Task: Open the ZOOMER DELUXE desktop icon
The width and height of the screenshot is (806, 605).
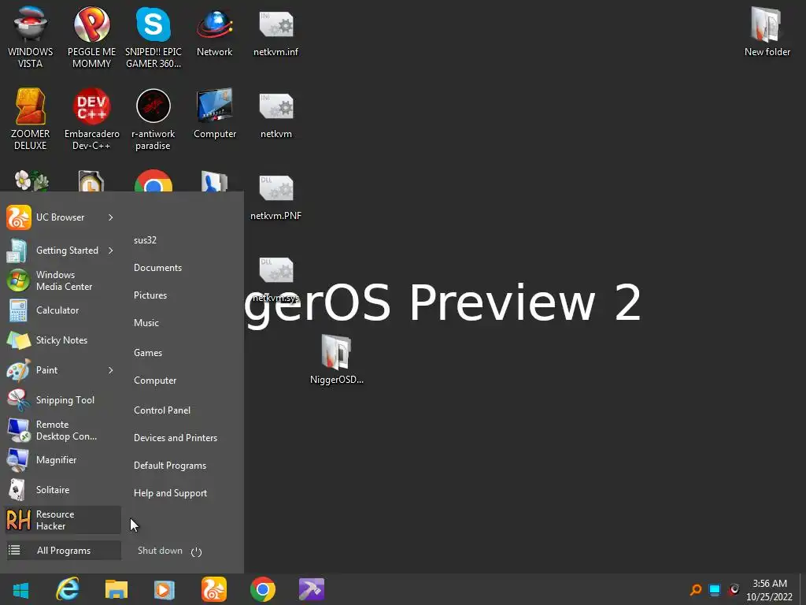Action: [31, 119]
